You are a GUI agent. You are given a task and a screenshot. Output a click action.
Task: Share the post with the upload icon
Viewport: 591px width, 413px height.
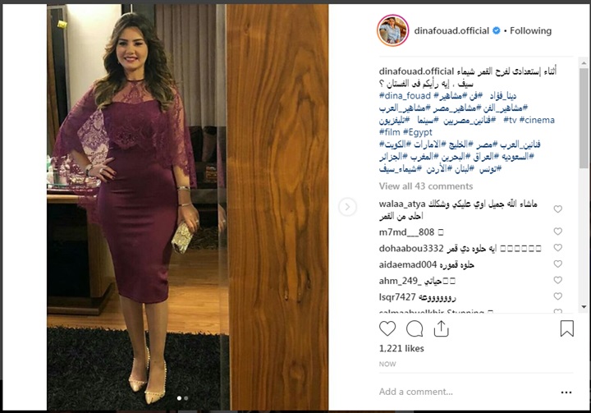[x=441, y=328]
